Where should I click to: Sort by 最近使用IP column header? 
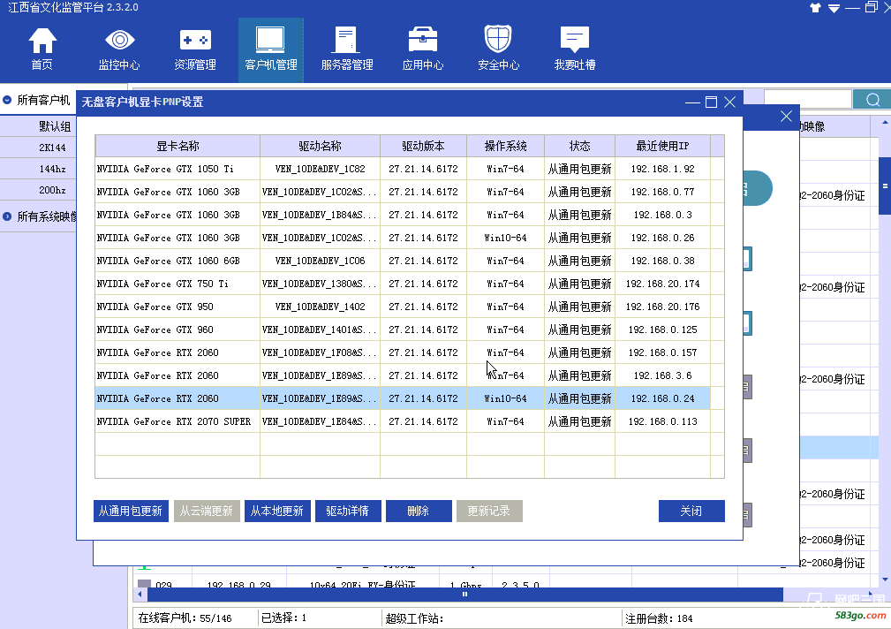[662, 146]
